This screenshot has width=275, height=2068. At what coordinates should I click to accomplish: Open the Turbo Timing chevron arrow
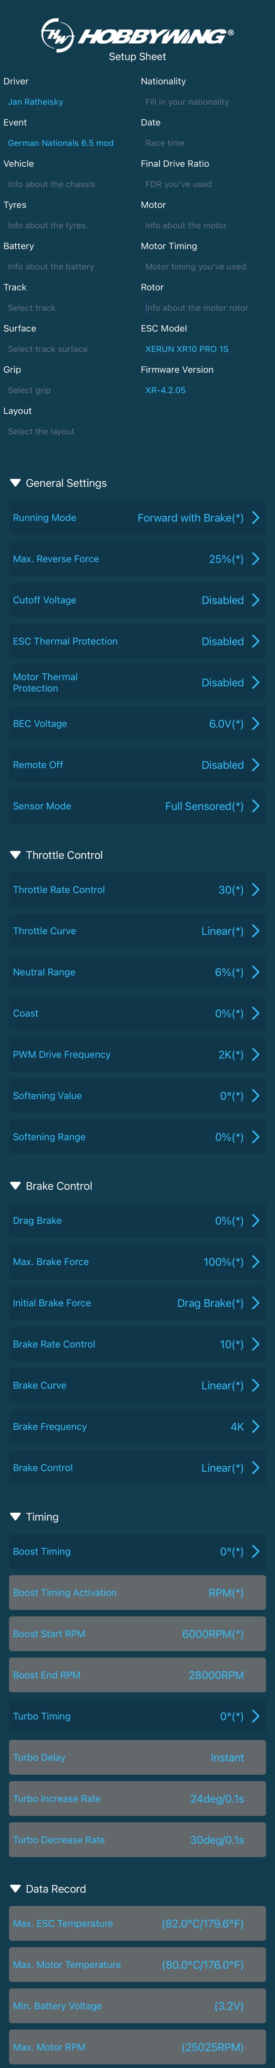click(x=256, y=1716)
